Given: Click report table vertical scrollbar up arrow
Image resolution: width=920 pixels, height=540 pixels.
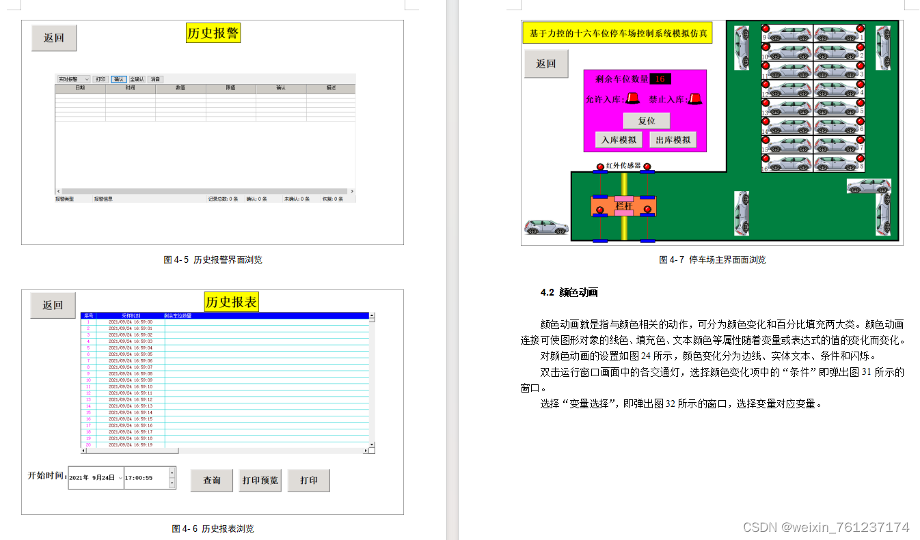Looking at the screenshot, I should point(373,316).
